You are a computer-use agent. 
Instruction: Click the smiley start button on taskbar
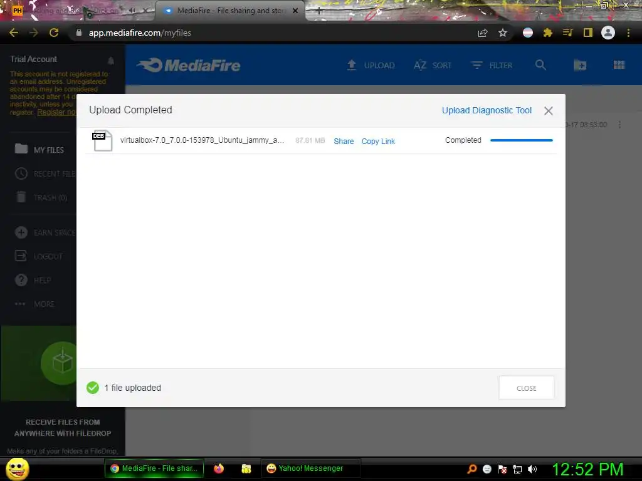point(18,468)
